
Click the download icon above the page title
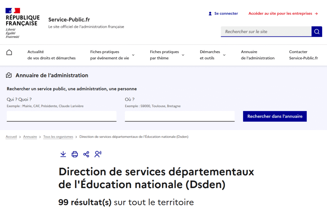[x=63, y=154]
